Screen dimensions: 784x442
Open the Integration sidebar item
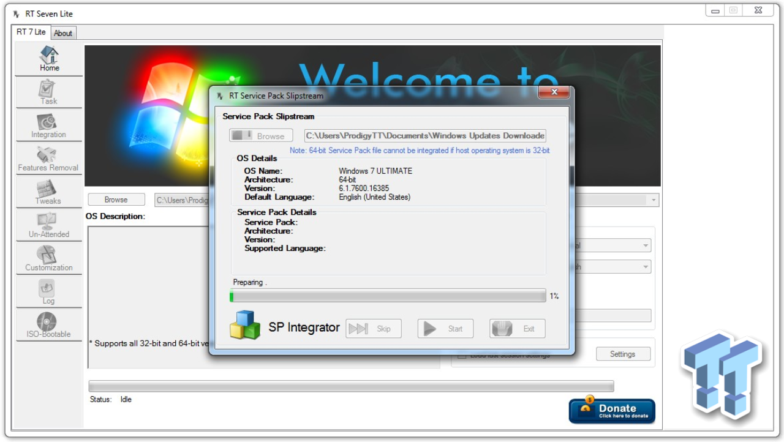pos(49,125)
